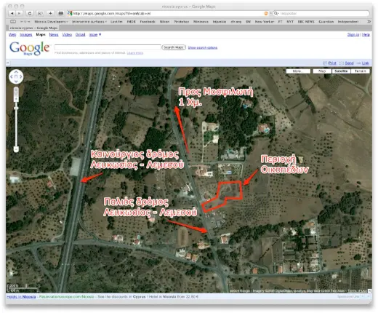Switch map view to Terrain
This screenshot has width=378, height=313.
click(x=360, y=71)
